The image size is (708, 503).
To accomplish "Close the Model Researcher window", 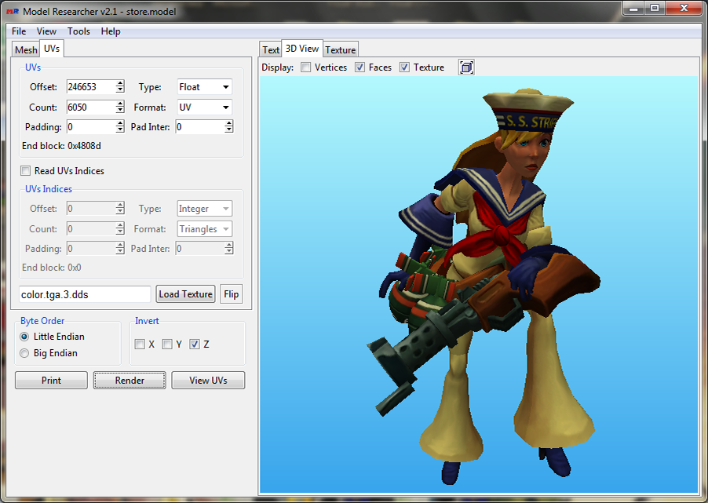I will [684, 8].
